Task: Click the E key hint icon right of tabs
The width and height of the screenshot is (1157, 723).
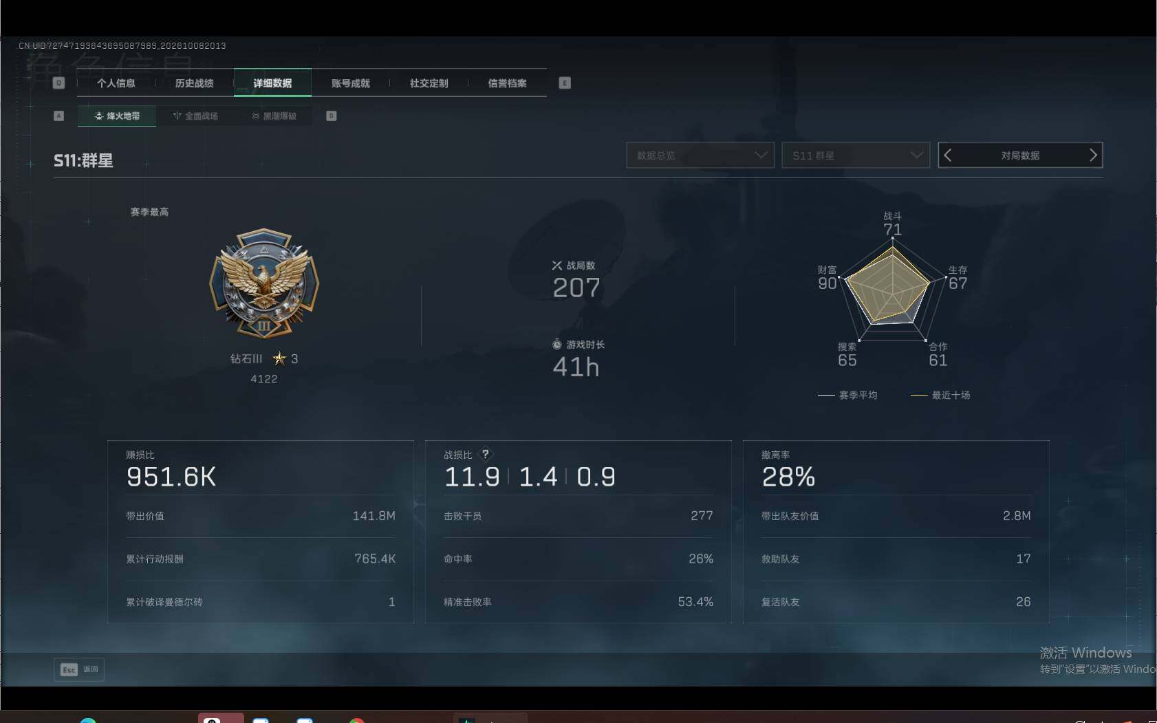Action: (x=565, y=83)
